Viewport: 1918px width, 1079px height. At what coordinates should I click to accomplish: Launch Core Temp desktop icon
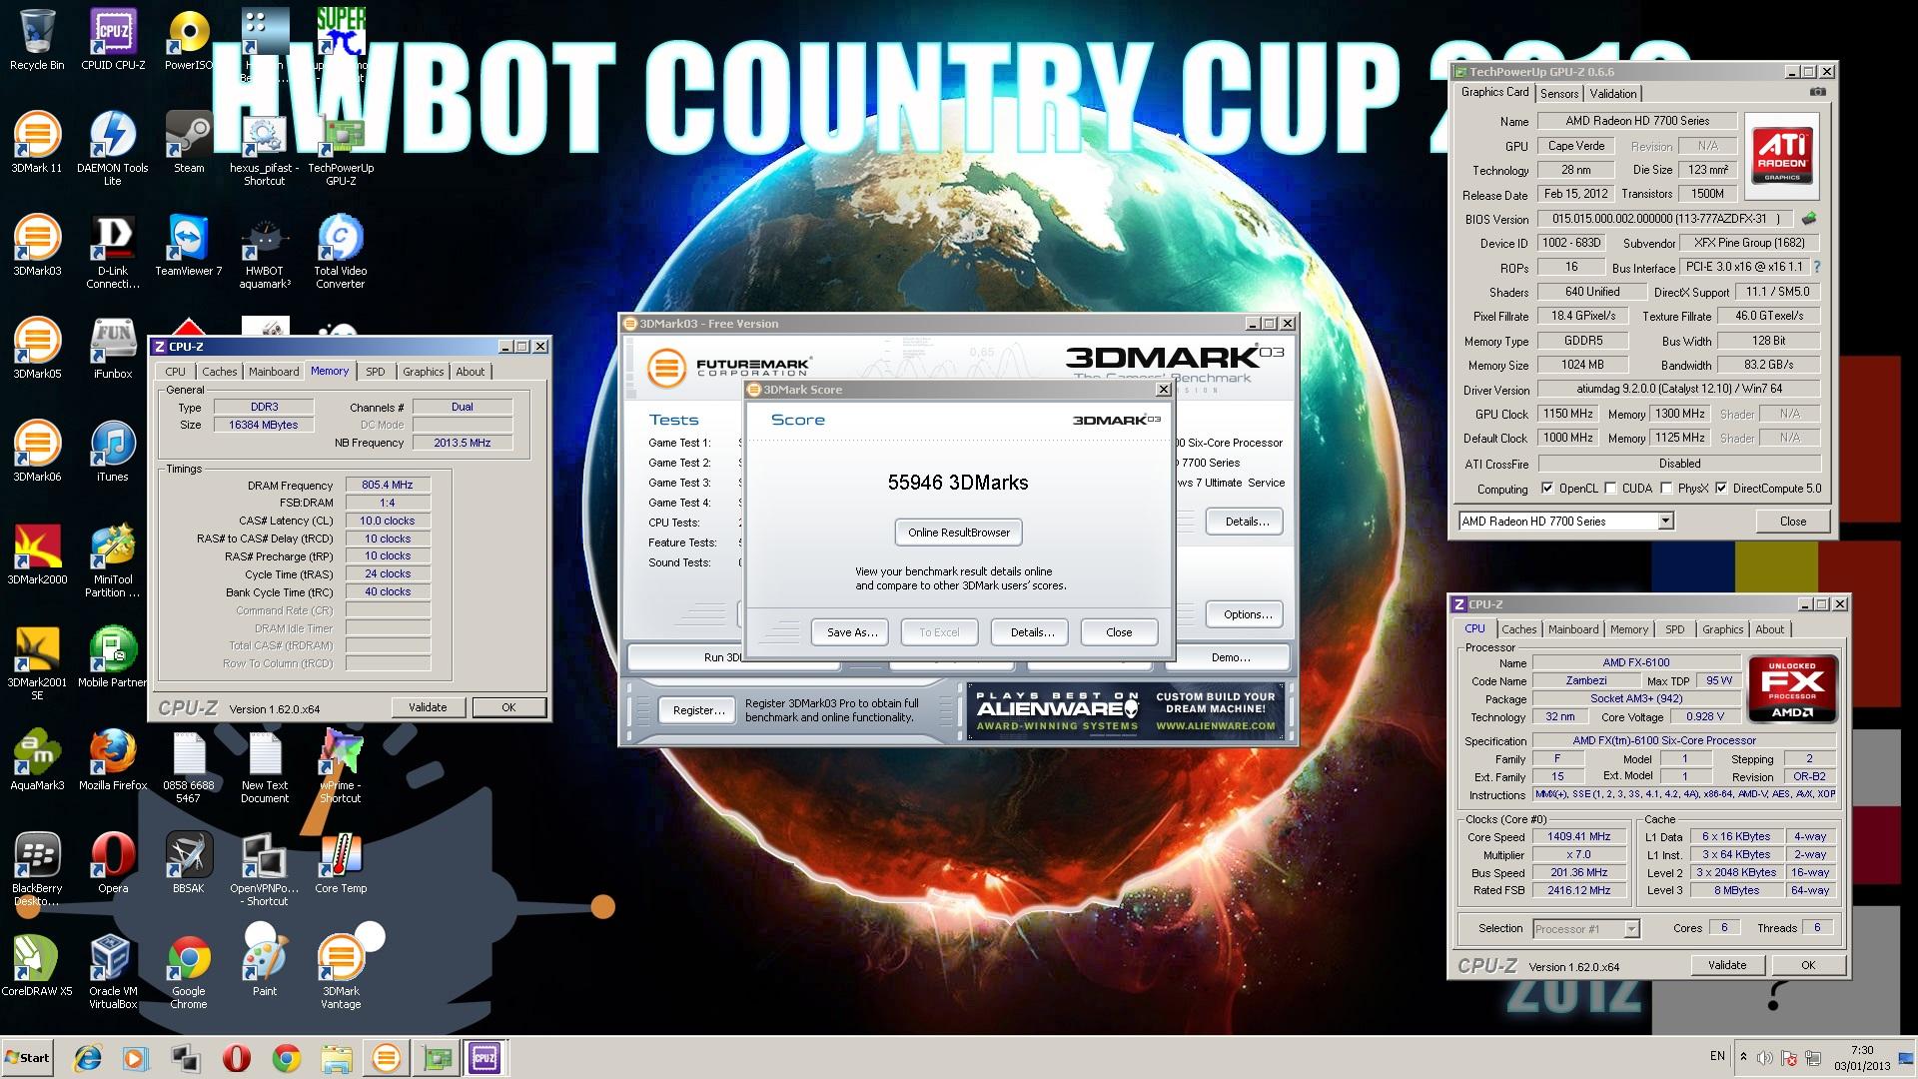pyautogui.click(x=341, y=862)
